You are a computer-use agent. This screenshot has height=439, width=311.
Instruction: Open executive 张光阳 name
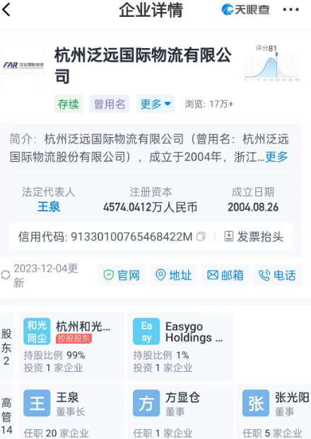292,397
